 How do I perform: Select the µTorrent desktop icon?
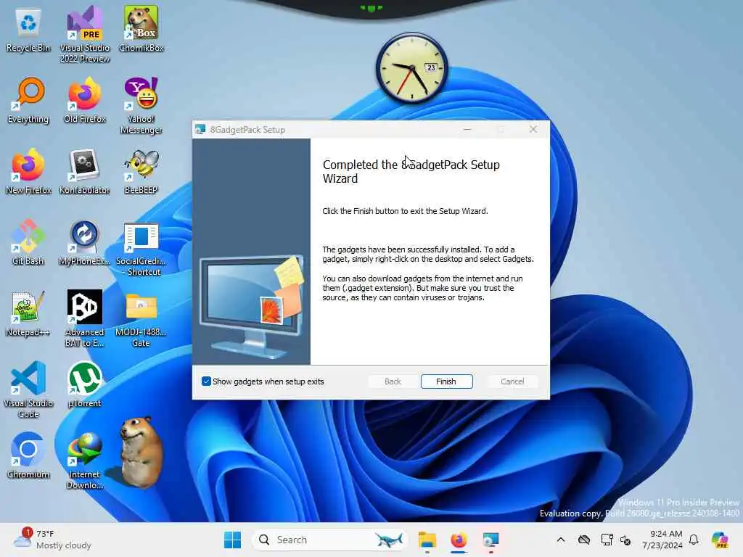85,384
